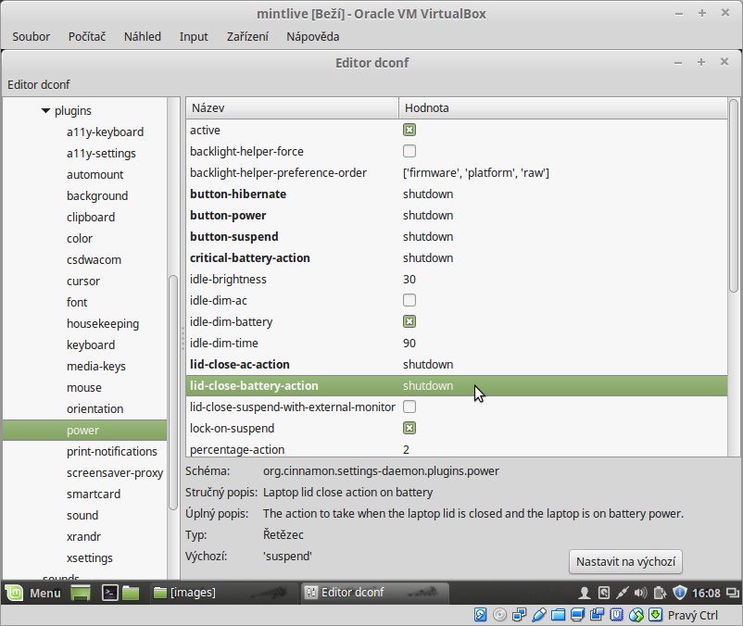Image resolution: width=743 pixels, height=626 pixels.
Task: Click VirtualBox USB devices indicator
Action: click(538, 615)
